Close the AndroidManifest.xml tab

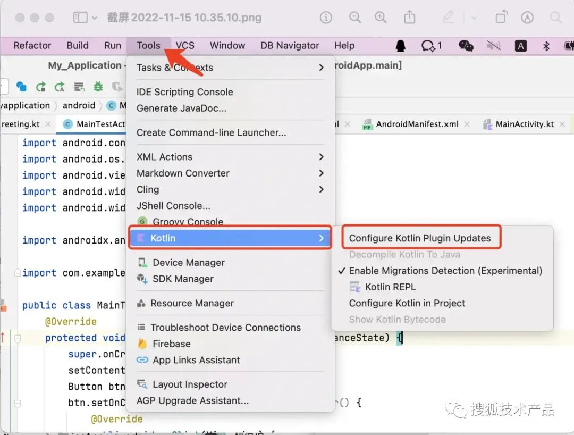tap(467, 124)
